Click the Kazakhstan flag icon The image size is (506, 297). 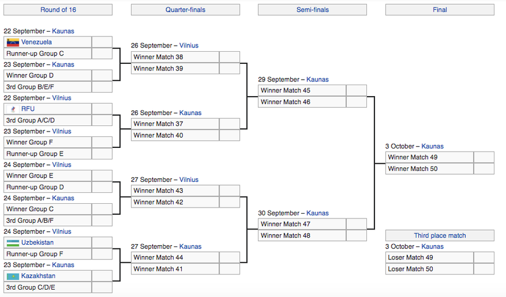coord(13,276)
